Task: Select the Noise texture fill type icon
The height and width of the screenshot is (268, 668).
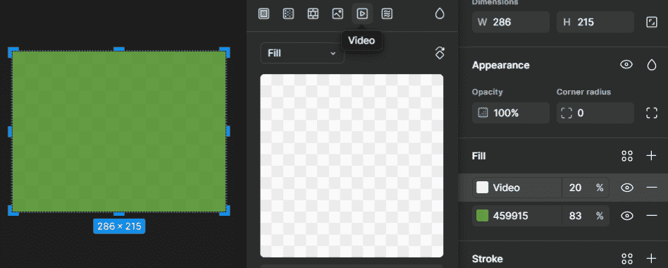Action: coord(387,13)
